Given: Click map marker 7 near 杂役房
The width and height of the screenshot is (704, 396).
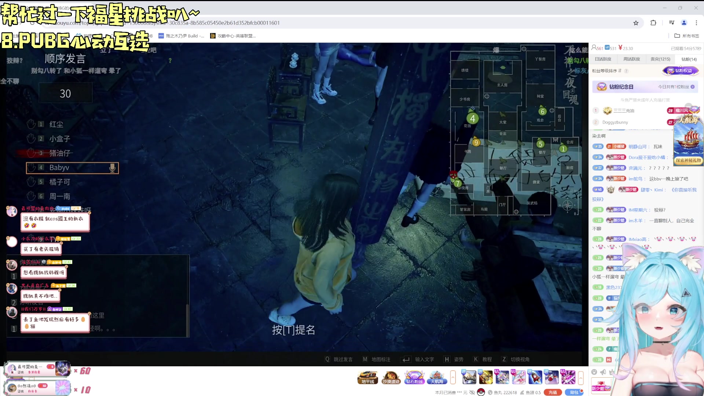Looking at the screenshot, I should 458,184.
